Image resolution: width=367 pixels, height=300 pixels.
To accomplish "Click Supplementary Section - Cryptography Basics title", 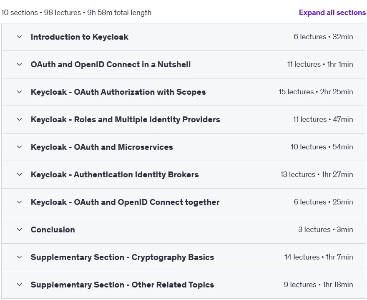I will tap(123, 257).
